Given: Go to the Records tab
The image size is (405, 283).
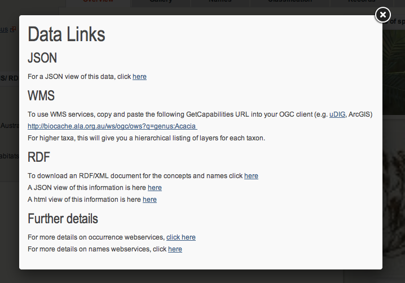Looking at the screenshot, I should click(362, 2).
